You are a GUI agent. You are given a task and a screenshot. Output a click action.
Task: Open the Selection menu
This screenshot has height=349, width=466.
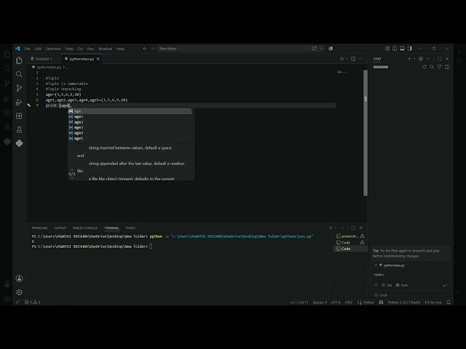(x=53, y=49)
